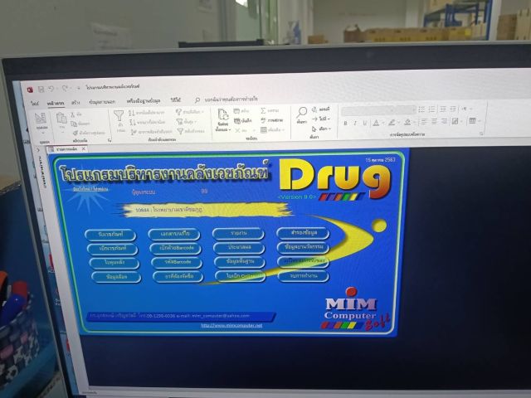Viewport: 531px width, 398px height.
Task: Open the ไฟล์ (File) ribbon tab
Action: tap(35, 103)
